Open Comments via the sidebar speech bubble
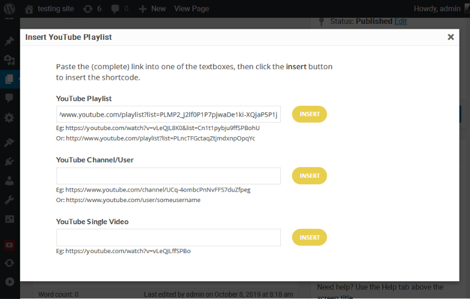 point(9,98)
